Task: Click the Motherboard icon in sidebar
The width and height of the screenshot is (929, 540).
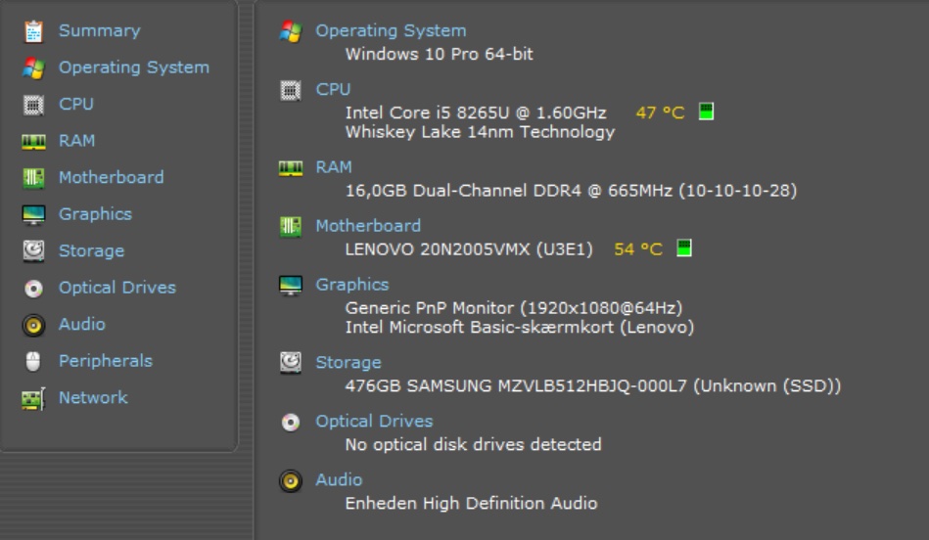Action: [x=33, y=178]
